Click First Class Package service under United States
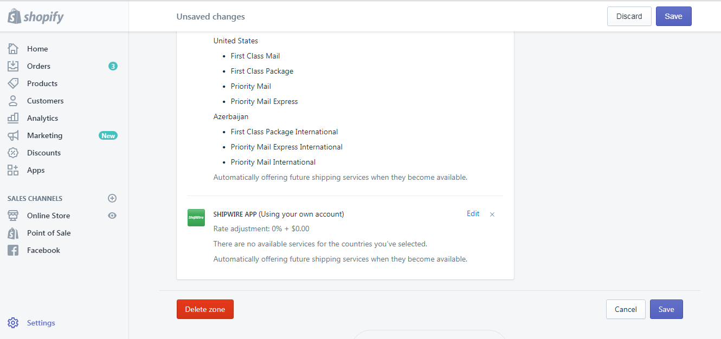 (x=262, y=71)
